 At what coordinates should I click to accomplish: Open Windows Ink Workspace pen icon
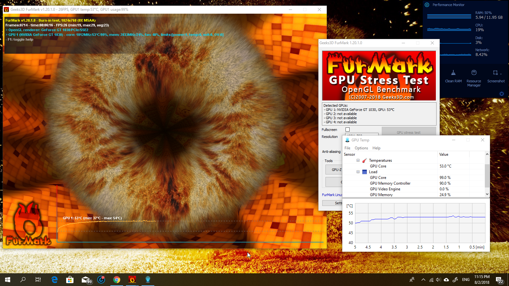pos(455,280)
